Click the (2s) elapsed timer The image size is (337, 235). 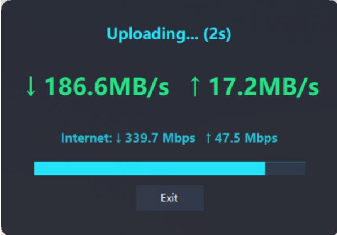click(x=217, y=34)
